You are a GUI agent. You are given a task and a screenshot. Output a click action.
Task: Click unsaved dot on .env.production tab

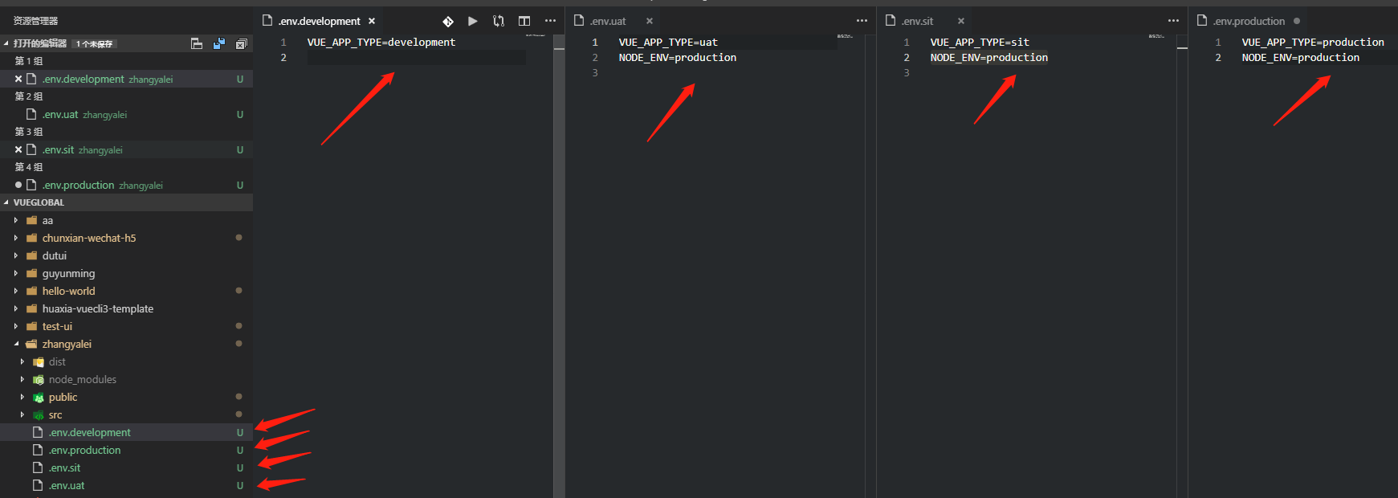pos(1297,21)
